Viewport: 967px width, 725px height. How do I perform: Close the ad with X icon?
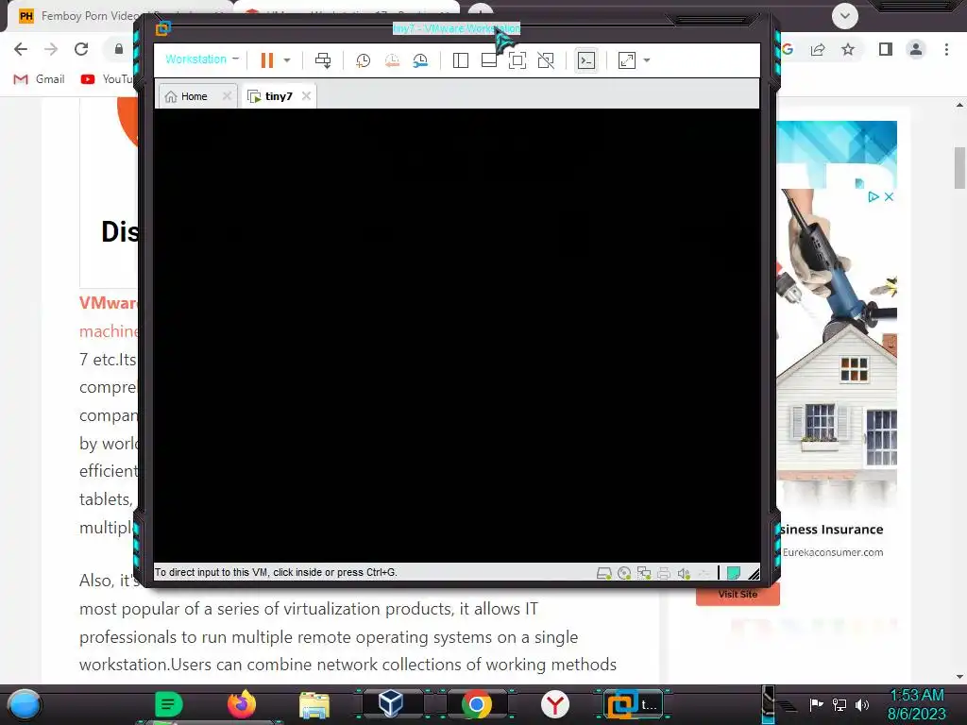click(x=889, y=196)
